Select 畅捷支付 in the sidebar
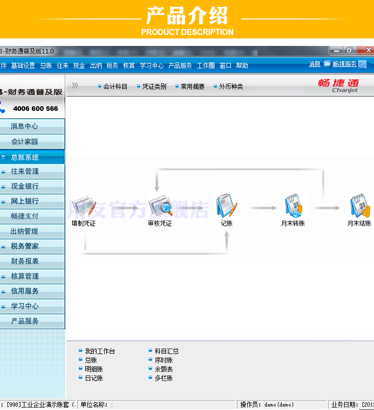This screenshot has width=374, height=410. click(32, 216)
